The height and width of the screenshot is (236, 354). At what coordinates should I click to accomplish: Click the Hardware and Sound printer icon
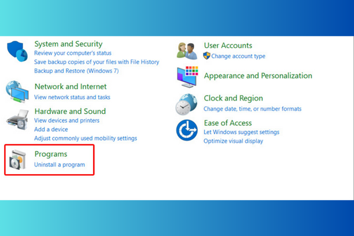(18, 120)
